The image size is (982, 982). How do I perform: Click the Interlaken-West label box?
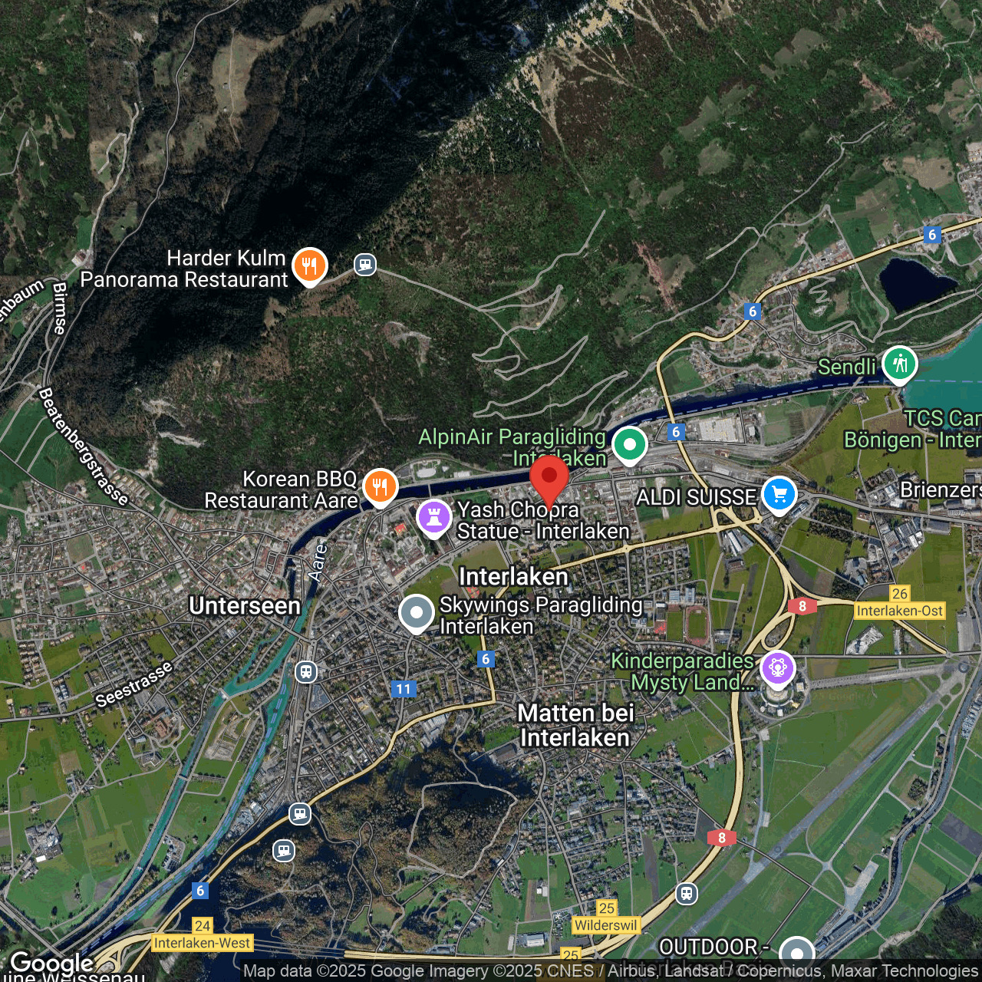tap(203, 943)
